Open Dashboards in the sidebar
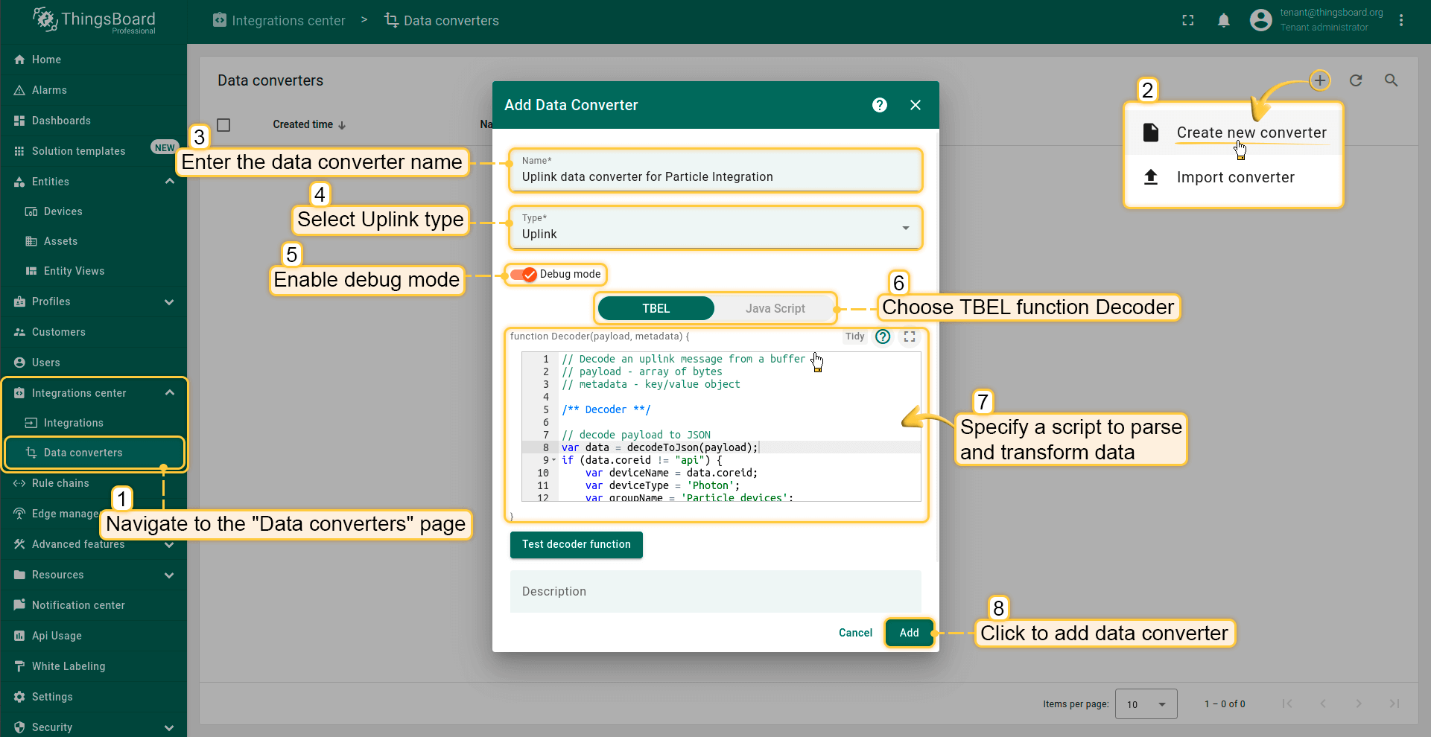Screen dimensions: 1431x737 [x=61, y=121]
